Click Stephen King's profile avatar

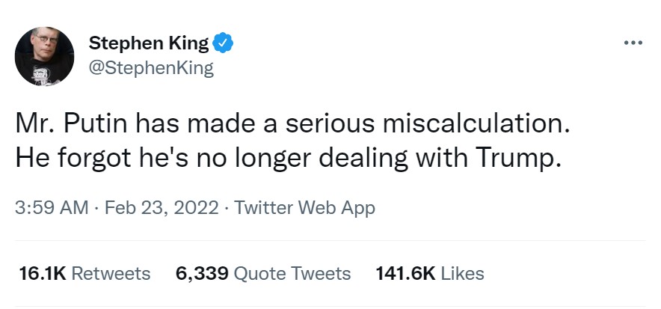click(45, 56)
